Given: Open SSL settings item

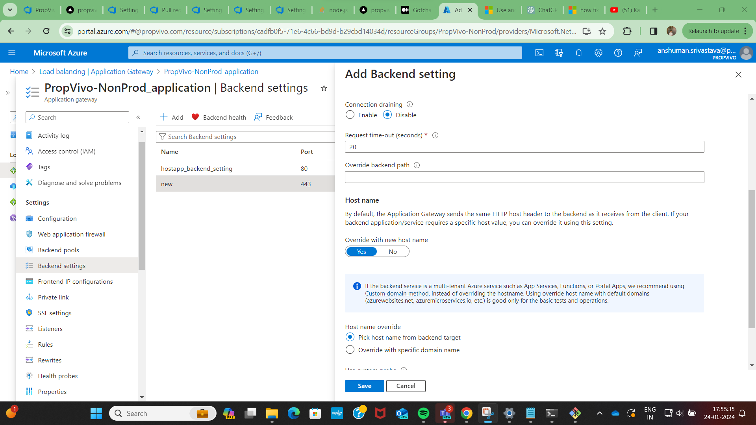Looking at the screenshot, I should (55, 313).
